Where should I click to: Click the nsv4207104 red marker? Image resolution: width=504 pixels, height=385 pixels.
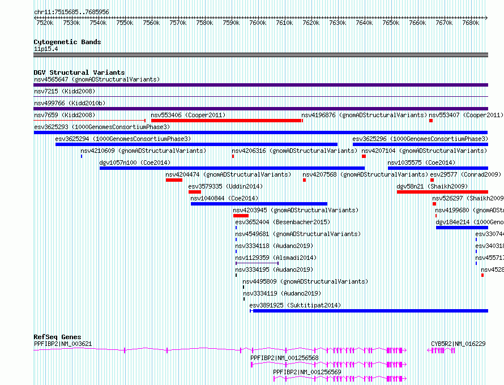pos(364,156)
